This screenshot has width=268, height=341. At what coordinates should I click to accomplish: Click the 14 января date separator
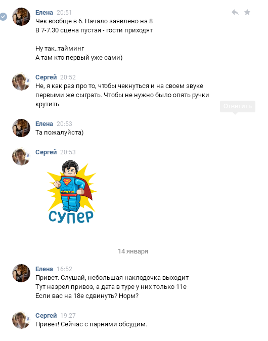(x=133, y=251)
